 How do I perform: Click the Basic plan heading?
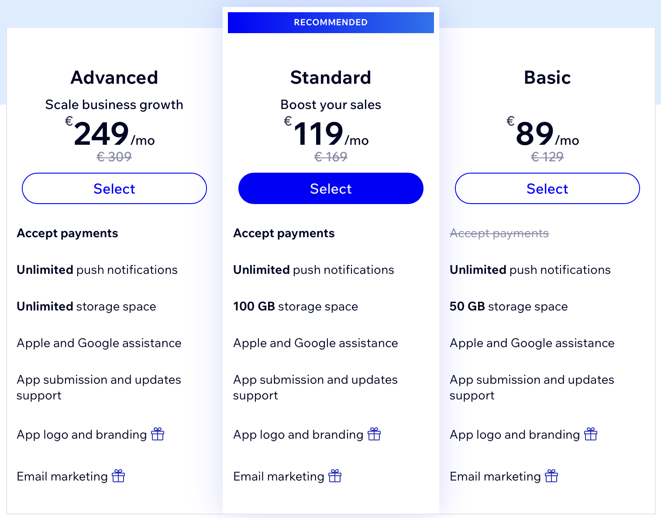547,78
